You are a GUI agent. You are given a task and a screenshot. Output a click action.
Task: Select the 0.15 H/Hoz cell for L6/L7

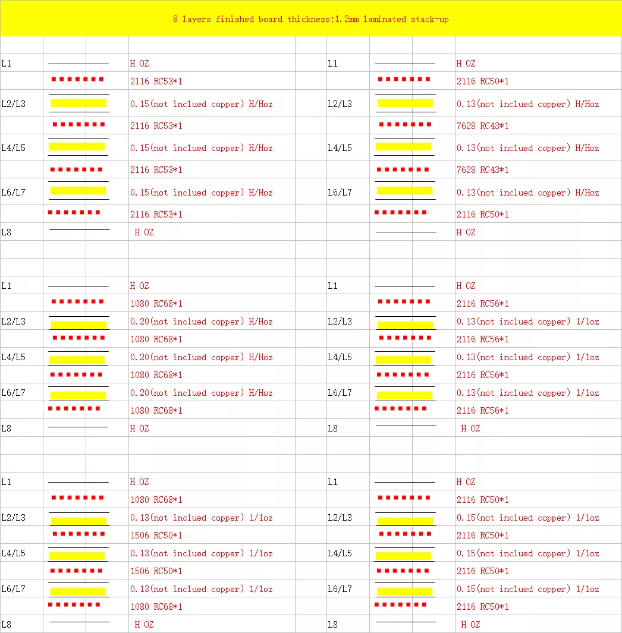[201, 193]
